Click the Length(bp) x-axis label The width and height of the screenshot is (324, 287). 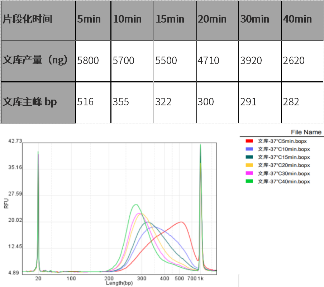pyautogui.click(x=118, y=283)
